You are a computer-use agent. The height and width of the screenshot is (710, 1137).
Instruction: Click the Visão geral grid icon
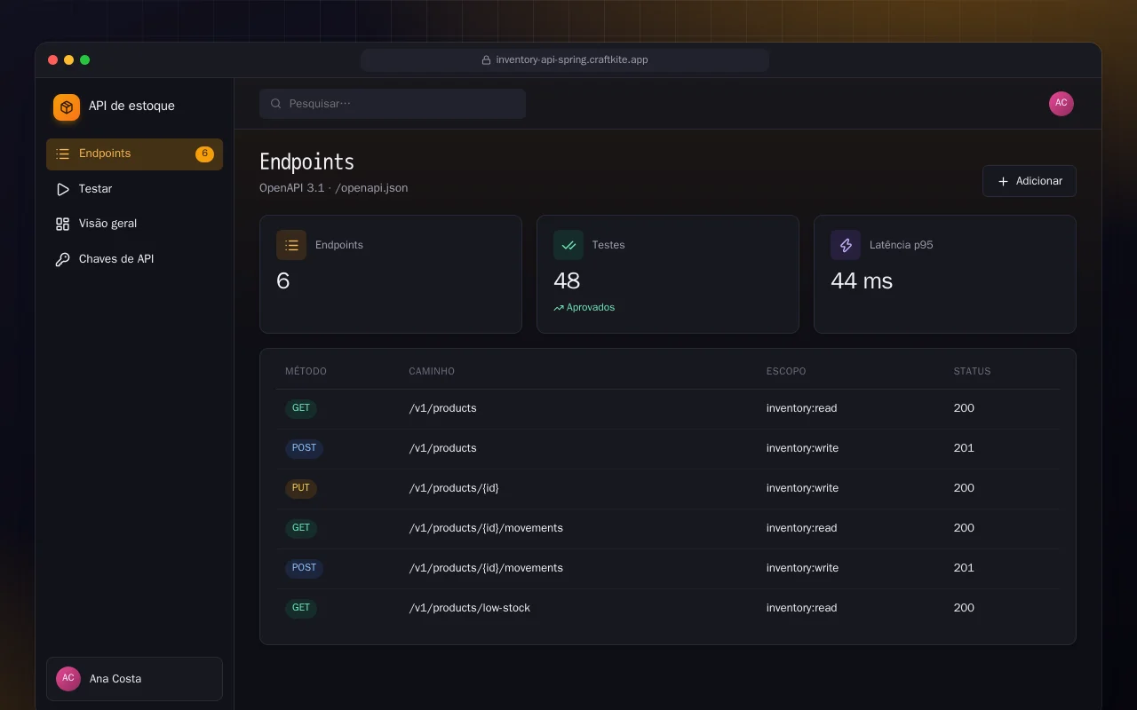click(62, 225)
